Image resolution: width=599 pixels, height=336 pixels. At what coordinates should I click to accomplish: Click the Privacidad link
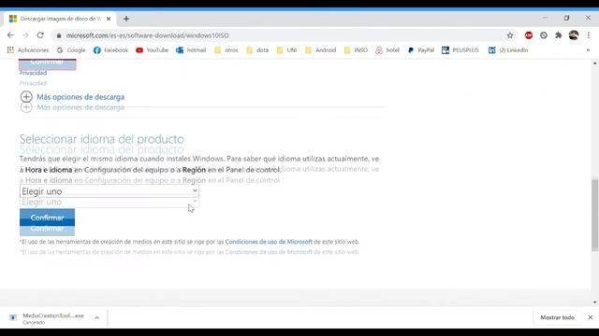[x=34, y=73]
